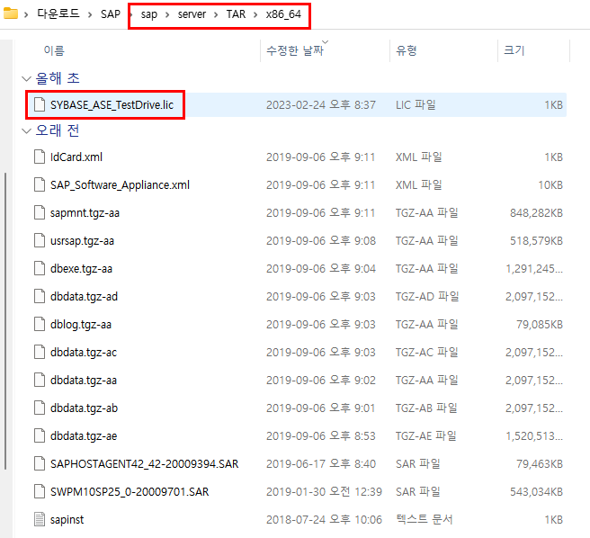Viewport: 590px width, 538px height.
Task: Select the dbdata.tgz-ae file icon
Action: point(40,435)
